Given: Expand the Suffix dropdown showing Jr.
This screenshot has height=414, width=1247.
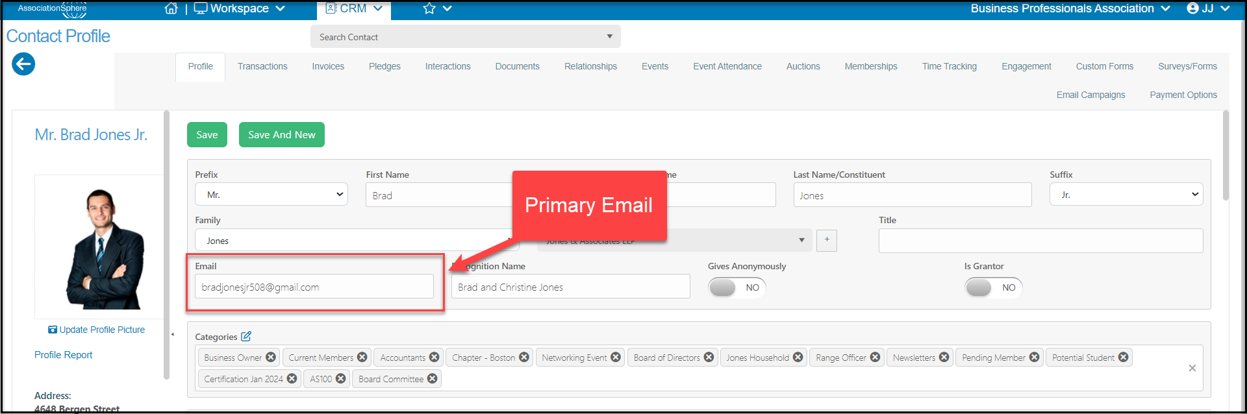Looking at the screenshot, I should pyautogui.click(x=1126, y=195).
